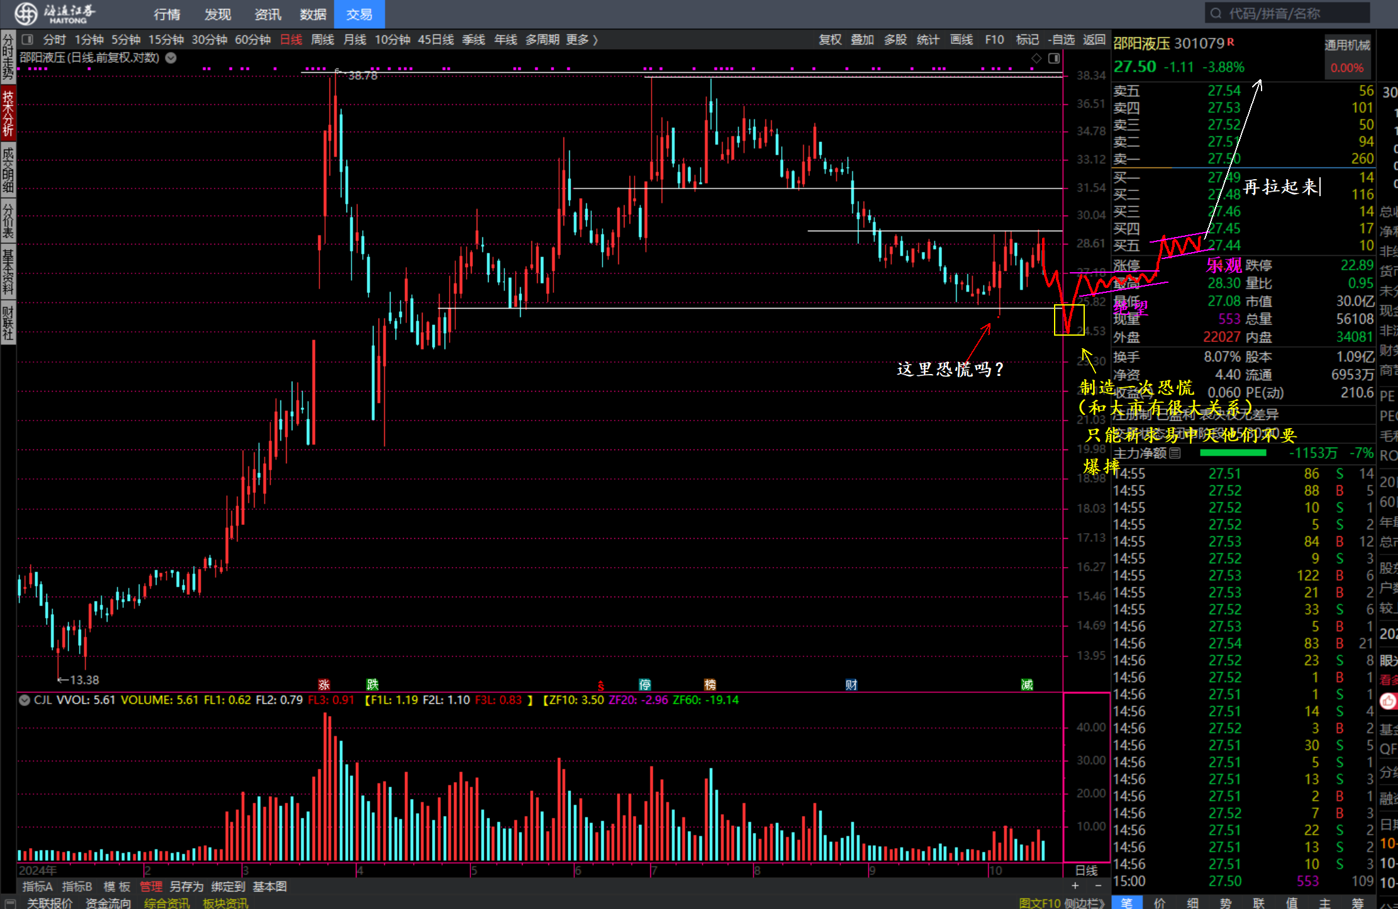Open the chart settings dropdown after 邵阳液压 title
The image size is (1398, 909).
pyautogui.click(x=171, y=58)
